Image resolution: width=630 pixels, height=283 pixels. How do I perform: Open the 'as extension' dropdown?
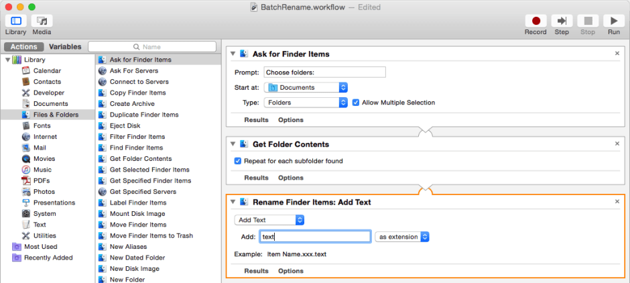[402, 237]
